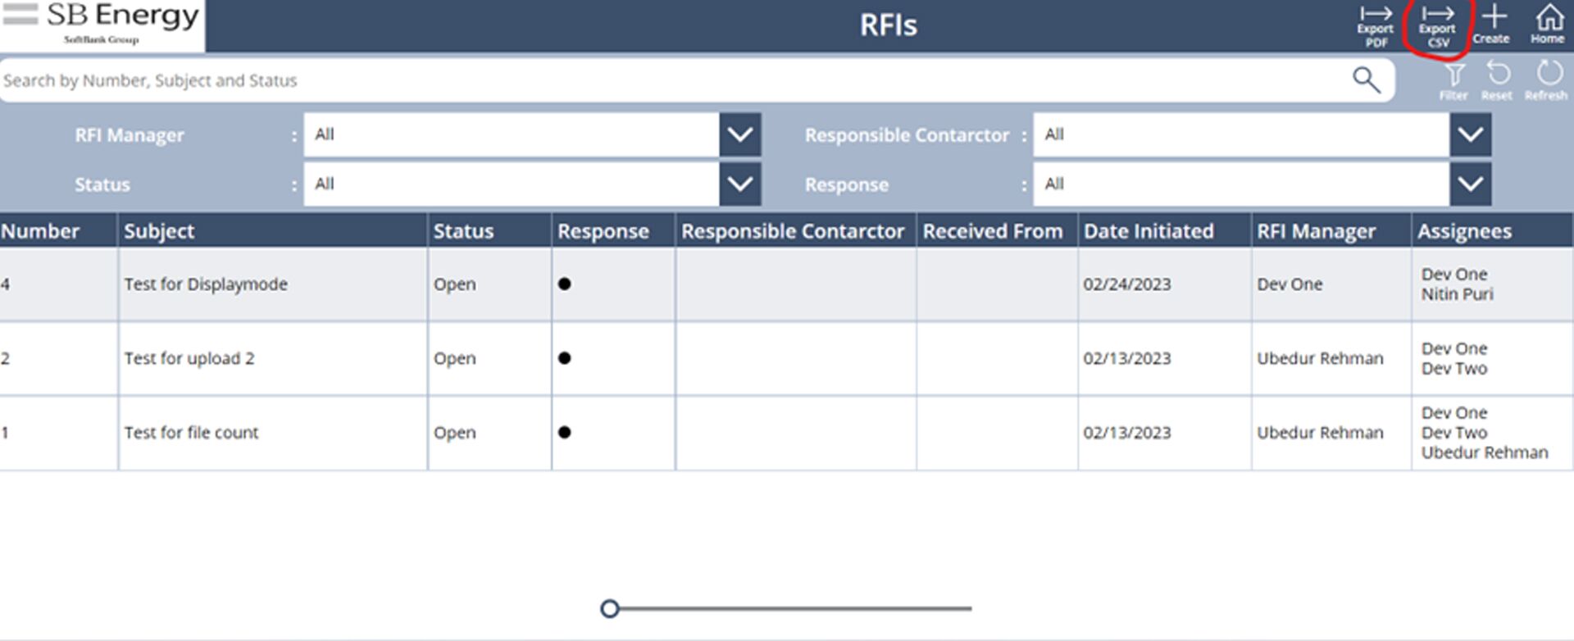
Task: Open the Responsible Contractor dropdown
Action: tap(1469, 134)
